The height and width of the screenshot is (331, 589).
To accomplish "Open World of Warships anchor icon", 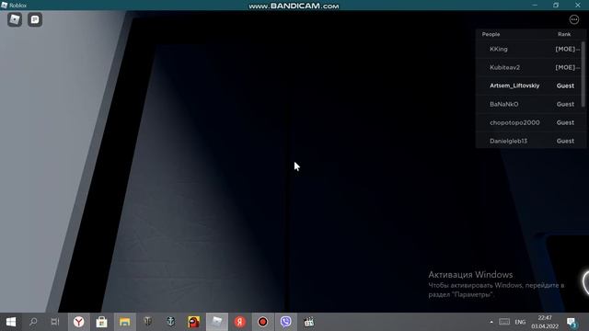I will tap(170, 322).
